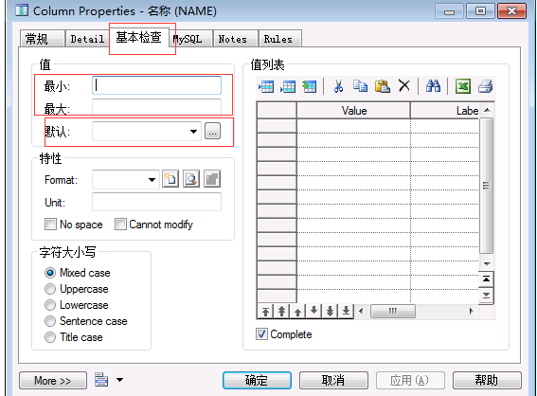Click the dialog menu icon beside More

tap(101, 380)
